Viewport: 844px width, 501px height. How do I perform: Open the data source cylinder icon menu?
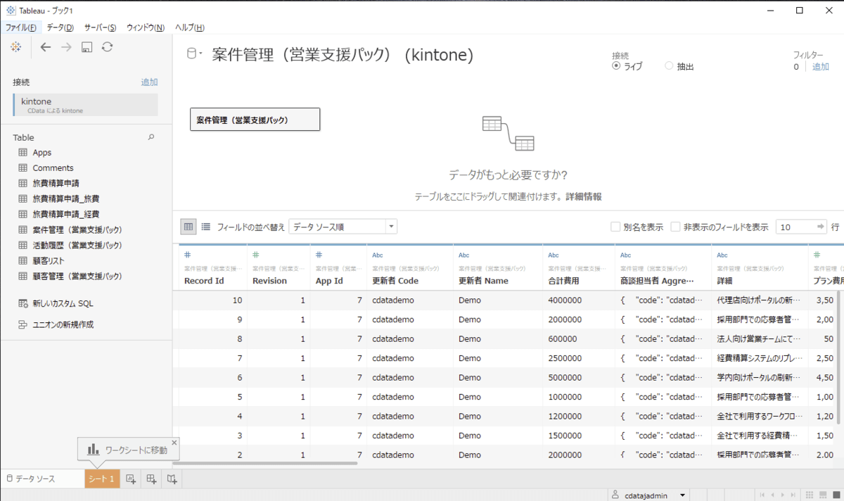click(193, 54)
